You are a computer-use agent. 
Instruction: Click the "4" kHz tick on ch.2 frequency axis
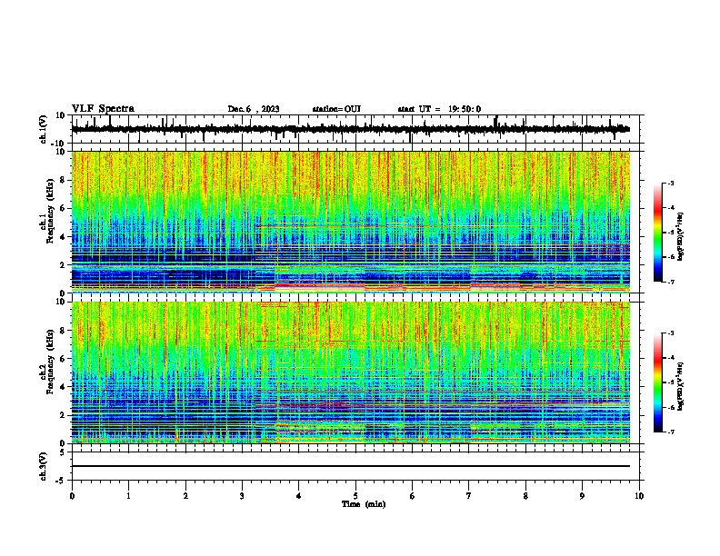(x=63, y=387)
